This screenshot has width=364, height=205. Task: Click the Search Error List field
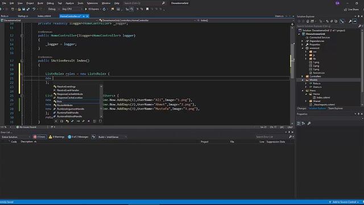tap(272, 137)
